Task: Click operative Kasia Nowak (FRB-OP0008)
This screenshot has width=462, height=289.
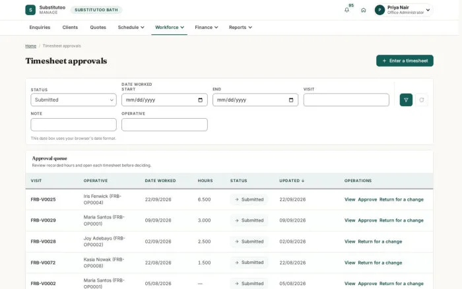Action: pyautogui.click(x=104, y=263)
